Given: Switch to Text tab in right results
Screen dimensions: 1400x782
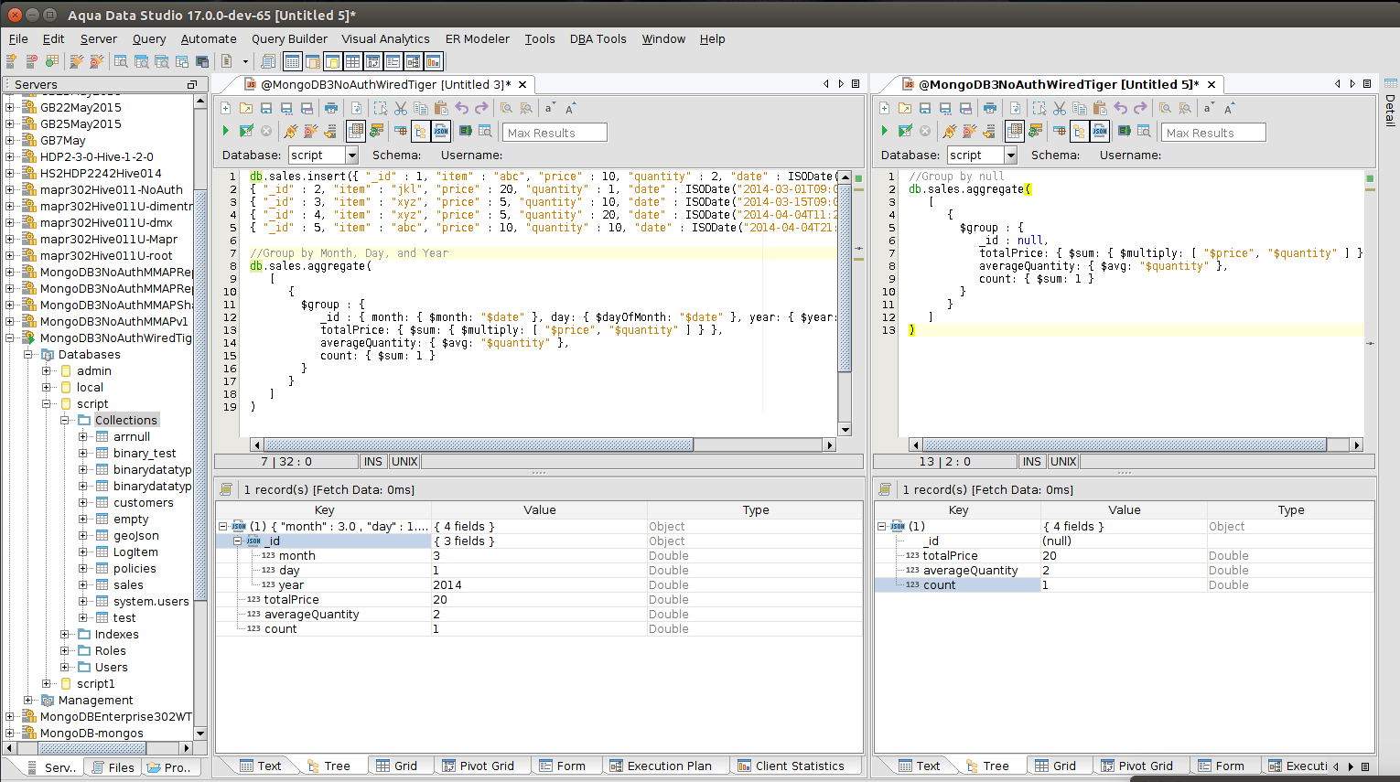Looking at the screenshot, I should pyautogui.click(x=919, y=766).
